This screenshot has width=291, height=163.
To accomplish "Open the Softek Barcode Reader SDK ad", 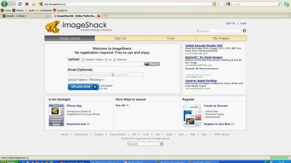I will pos(204,45).
